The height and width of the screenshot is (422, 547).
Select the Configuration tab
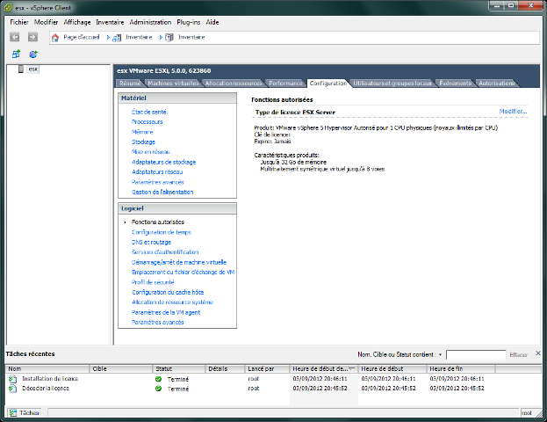tap(327, 84)
